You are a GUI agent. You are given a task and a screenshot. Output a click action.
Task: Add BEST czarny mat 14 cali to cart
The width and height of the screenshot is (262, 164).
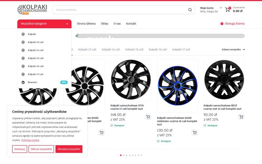[241, 117]
